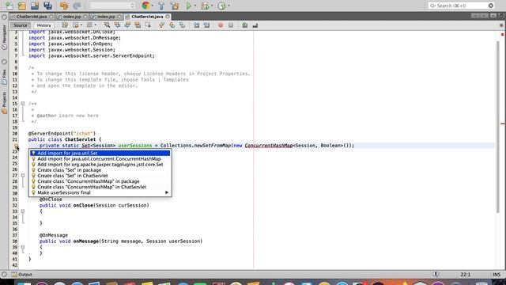The width and height of the screenshot is (506, 285).
Task: Choose Add import for java.util.Set
Action: pyautogui.click(x=100, y=153)
